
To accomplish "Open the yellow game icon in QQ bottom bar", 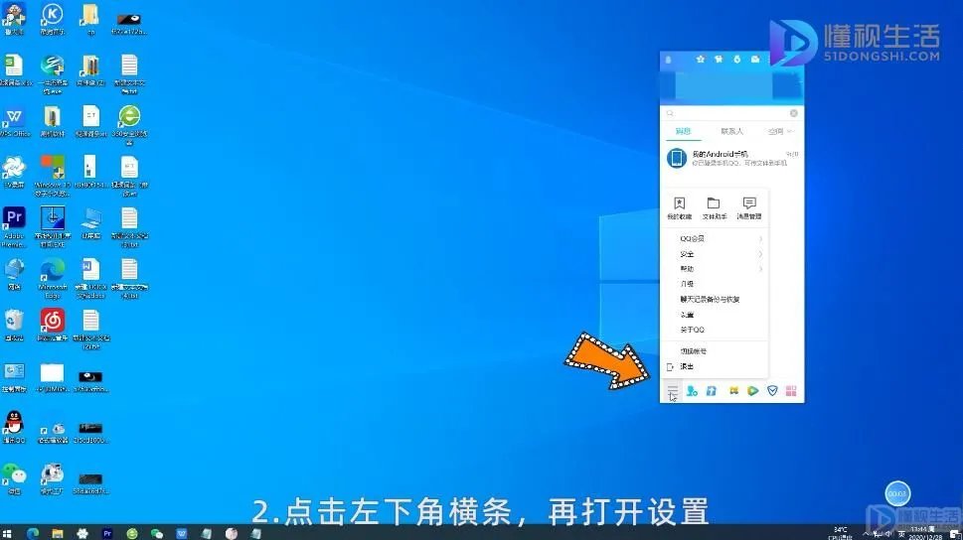I will coord(733,391).
